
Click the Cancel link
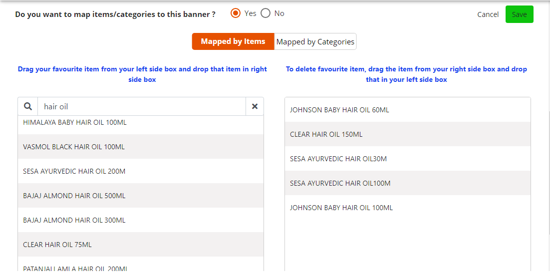pyautogui.click(x=488, y=14)
